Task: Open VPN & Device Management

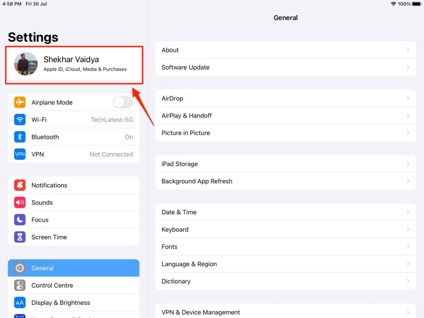Action: point(286,311)
